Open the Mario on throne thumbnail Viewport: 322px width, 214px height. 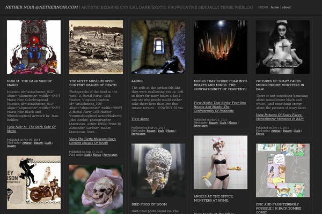[x=34, y=47]
